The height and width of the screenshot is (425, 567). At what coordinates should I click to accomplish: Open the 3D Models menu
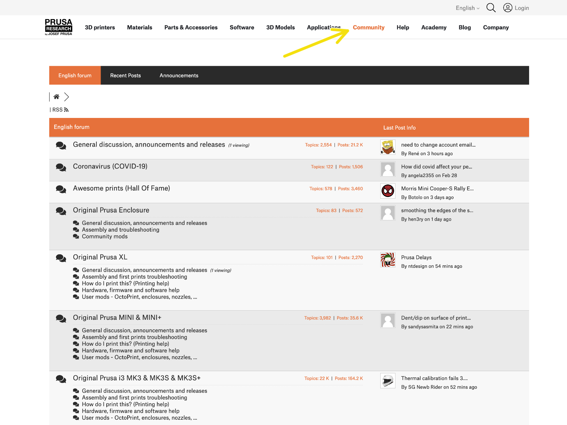280,27
